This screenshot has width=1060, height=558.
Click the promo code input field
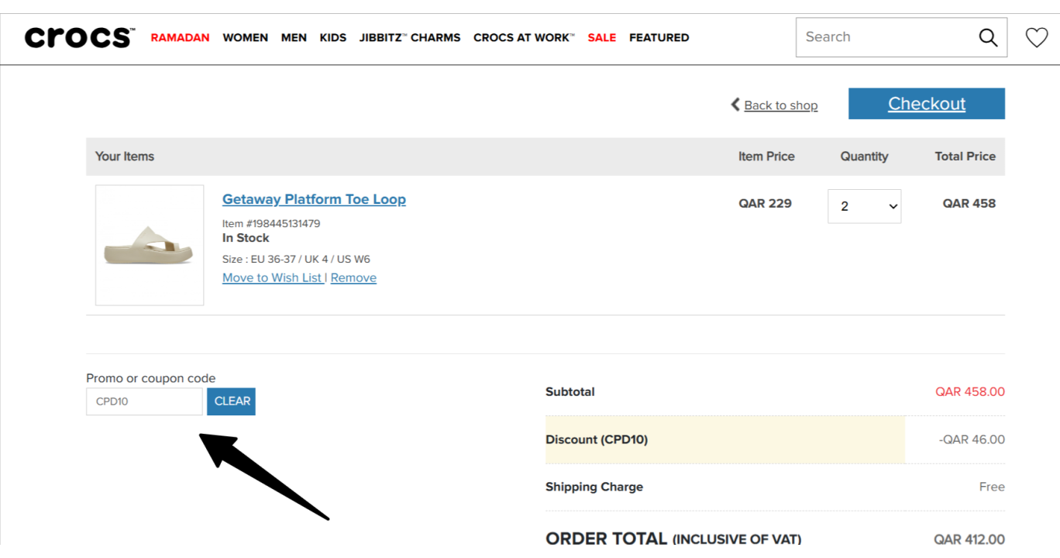click(144, 401)
